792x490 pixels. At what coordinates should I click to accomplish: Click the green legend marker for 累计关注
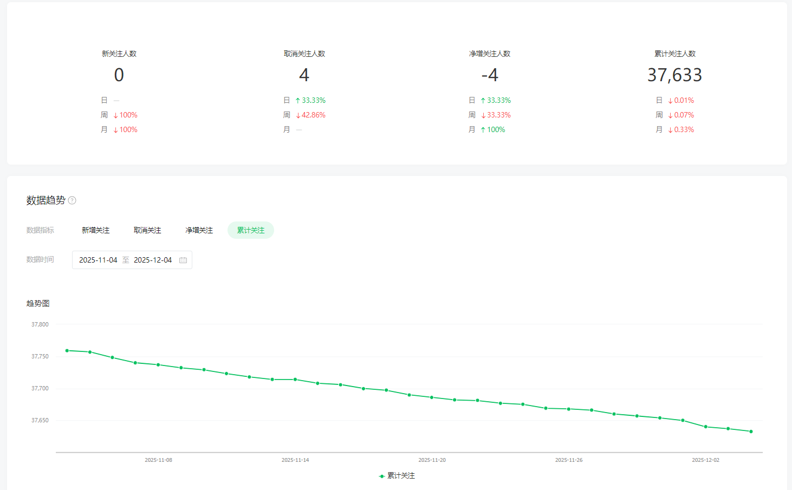click(x=382, y=476)
